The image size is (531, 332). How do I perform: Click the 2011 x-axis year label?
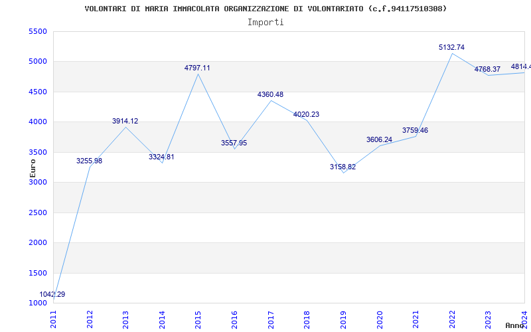(x=54, y=319)
